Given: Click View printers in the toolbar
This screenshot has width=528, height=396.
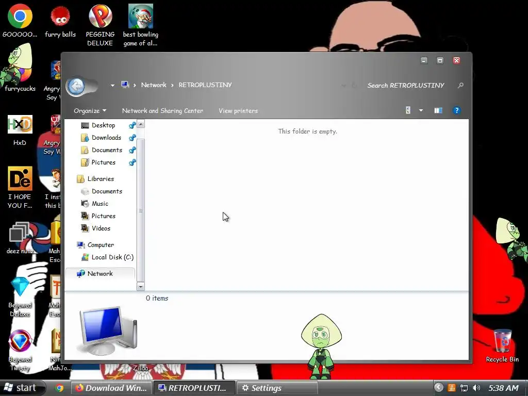Looking at the screenshot, I should 238,111.
